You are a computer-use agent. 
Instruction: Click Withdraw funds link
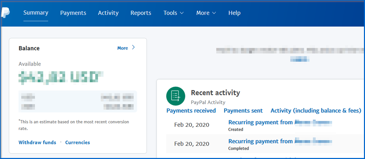(37, 142)
